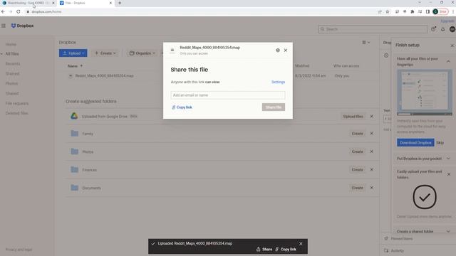The image size is (456, 256).
Task: Click the Dropbox logo
Action: click(22, 26)
